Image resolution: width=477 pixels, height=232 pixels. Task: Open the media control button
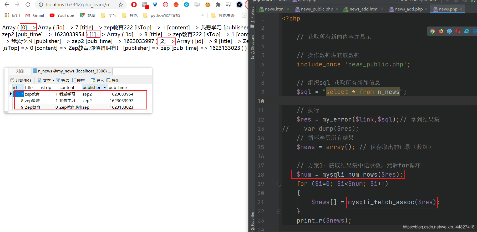(229, 4)
